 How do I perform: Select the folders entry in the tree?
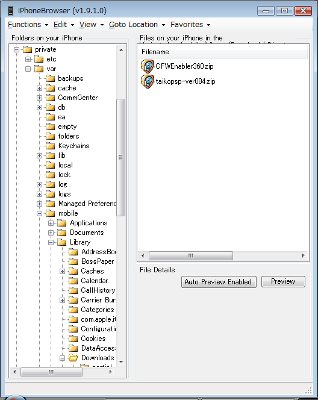[x=69, y=136]
